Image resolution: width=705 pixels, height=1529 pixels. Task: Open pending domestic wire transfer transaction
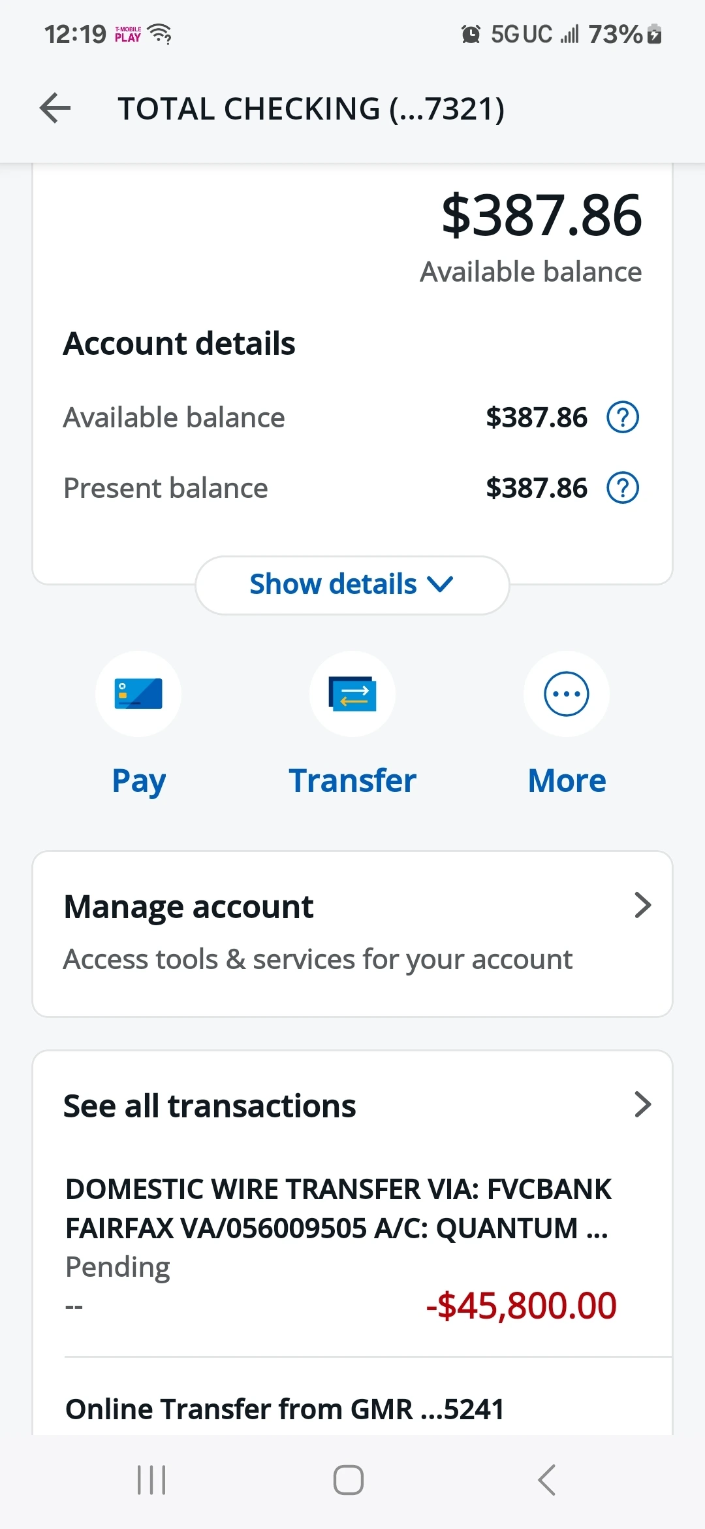pos(352,1248)
